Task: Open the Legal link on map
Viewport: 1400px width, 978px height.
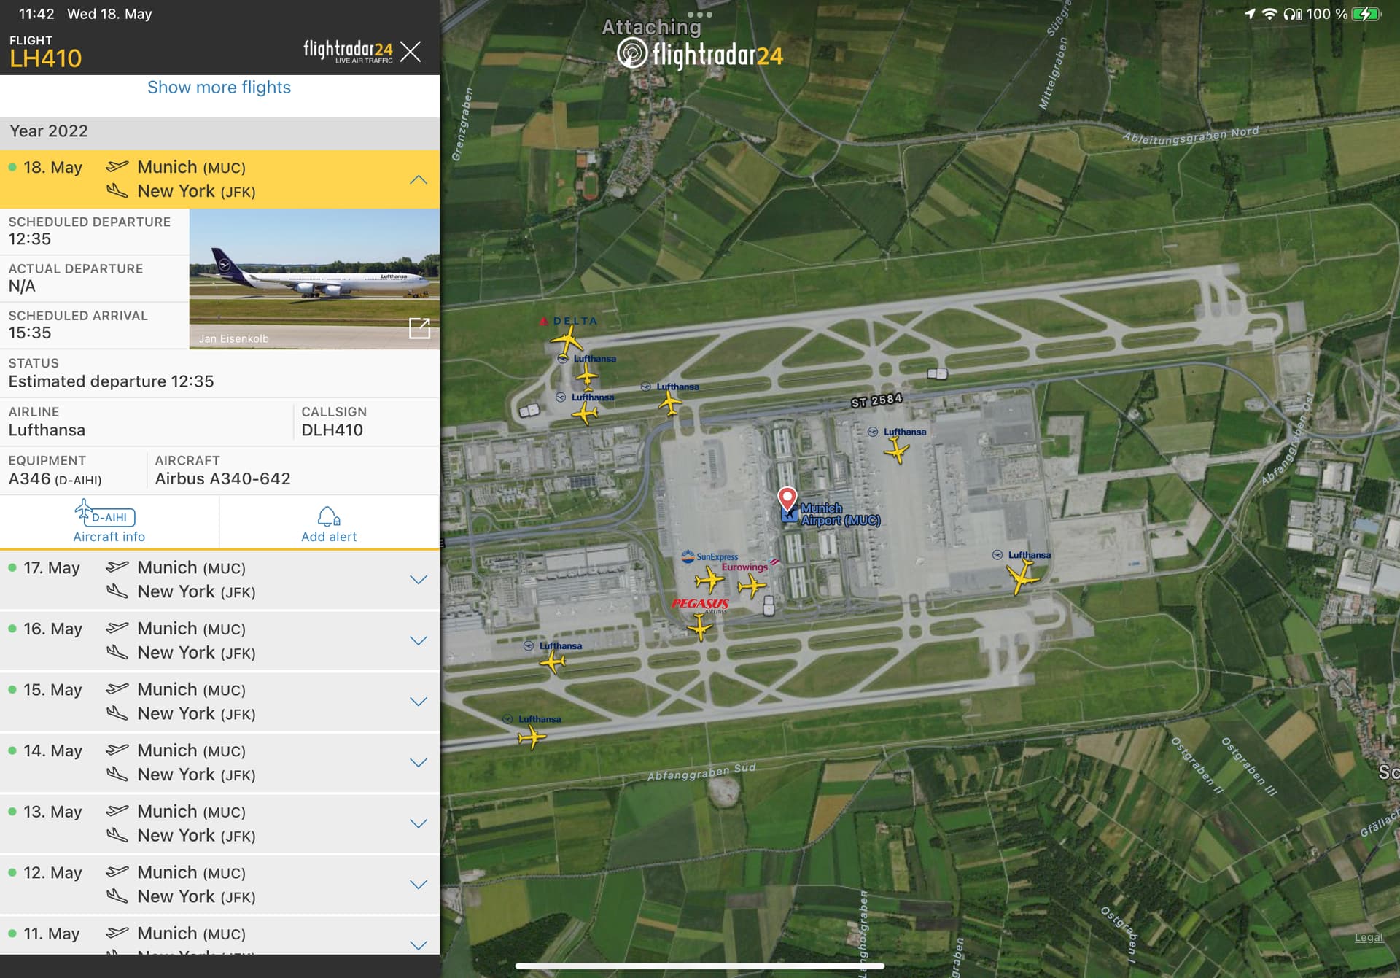Action: (1368, 938)
